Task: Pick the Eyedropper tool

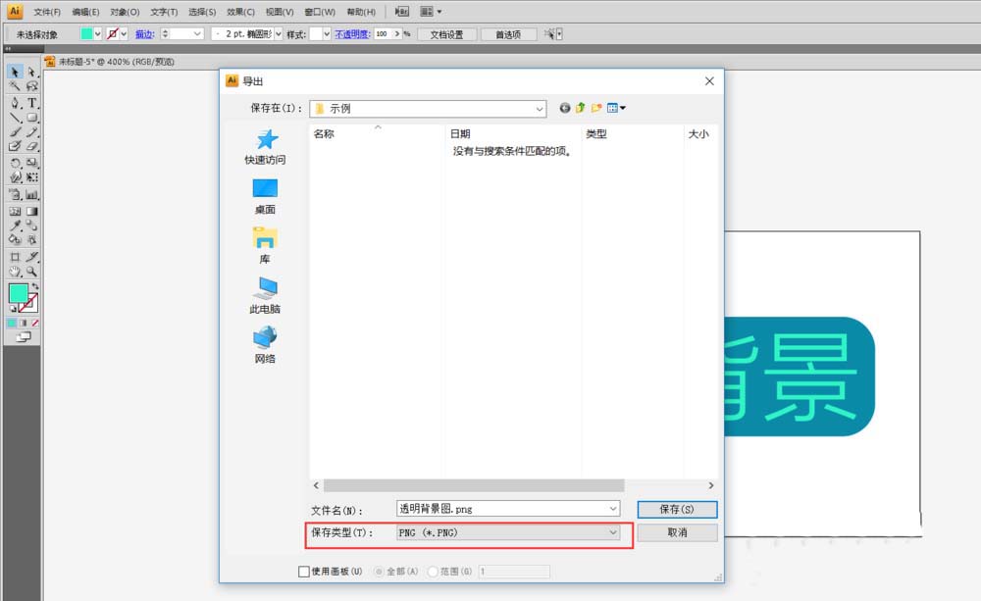Action: click(x=15, y=225)
